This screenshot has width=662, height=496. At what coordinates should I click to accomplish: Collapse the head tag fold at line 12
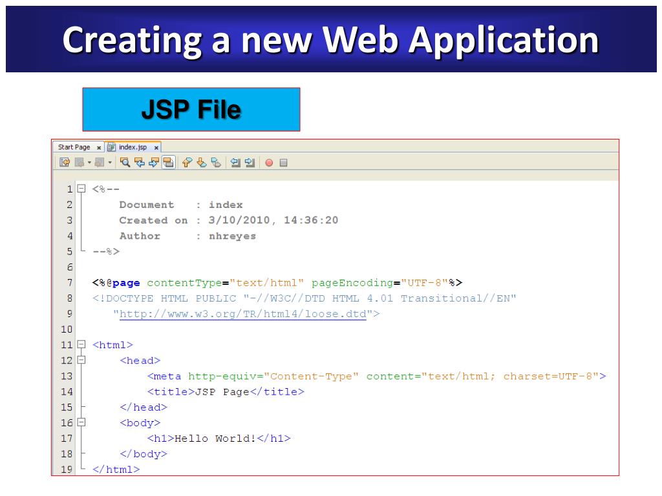coord(81,360)
